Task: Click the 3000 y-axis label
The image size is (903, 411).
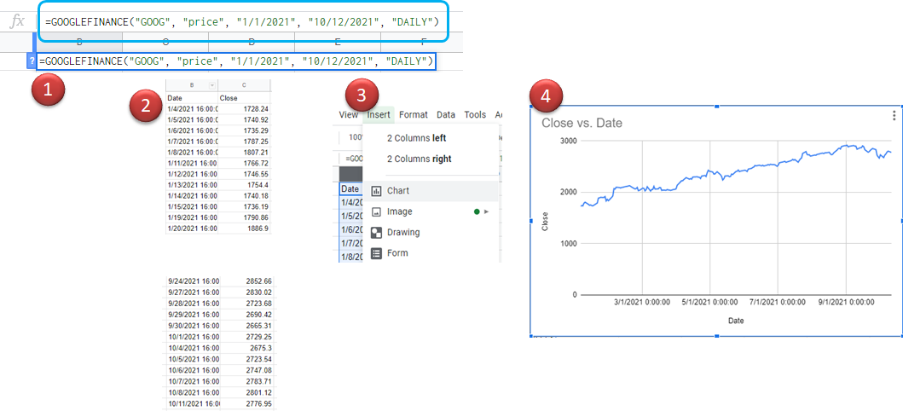Action: pos(569,141)
